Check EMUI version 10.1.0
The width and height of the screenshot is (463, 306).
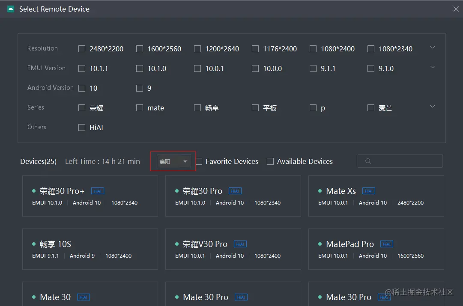140,68
